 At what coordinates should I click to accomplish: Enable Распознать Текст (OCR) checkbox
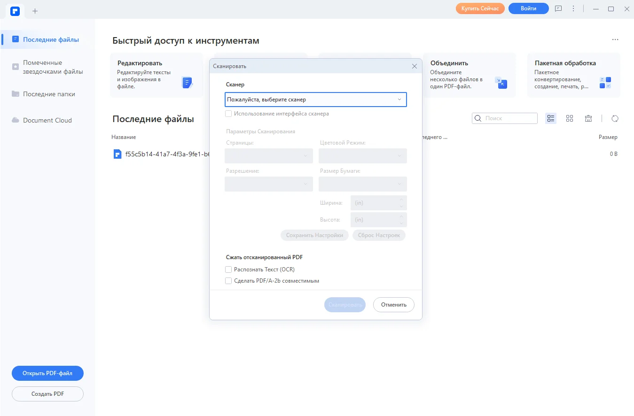[228, 270]
